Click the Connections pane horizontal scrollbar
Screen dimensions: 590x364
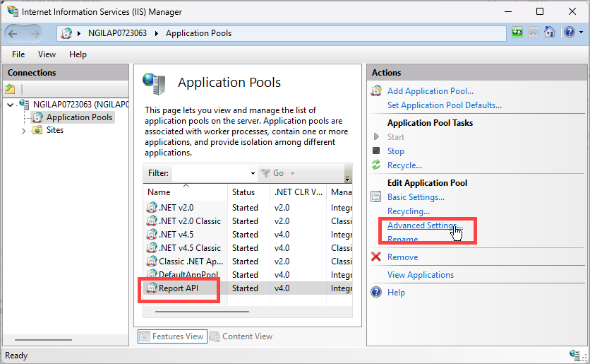coord(43,340)
